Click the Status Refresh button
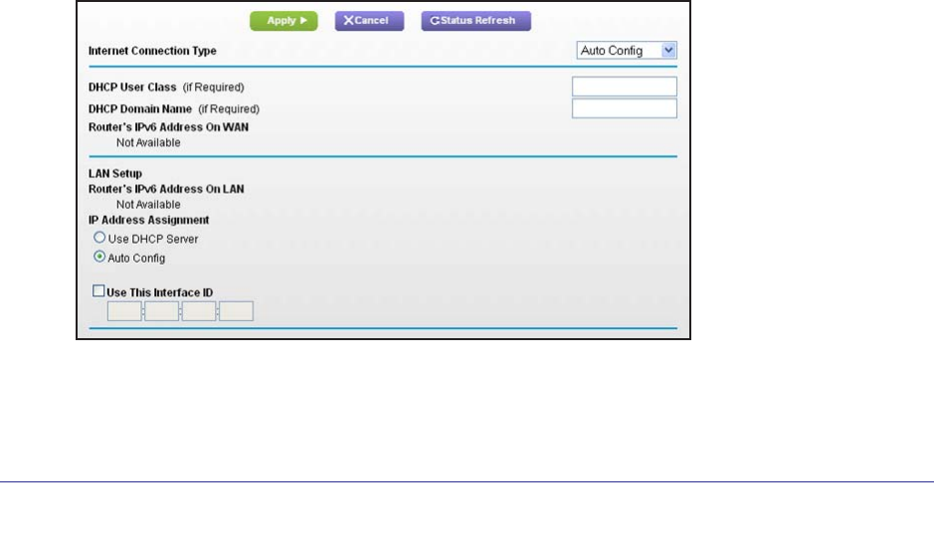This screenshot has width=934, height=551. click(x=475, y=21)
